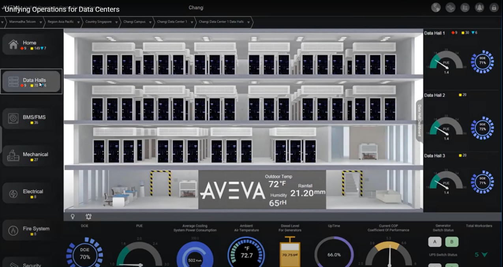Open the Data Hall 3 heading
Image resolution: width=503 pixels, height=267 pixels.
click(434, 156)
